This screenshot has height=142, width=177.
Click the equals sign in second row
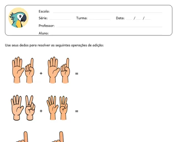[x=77, y=111]
